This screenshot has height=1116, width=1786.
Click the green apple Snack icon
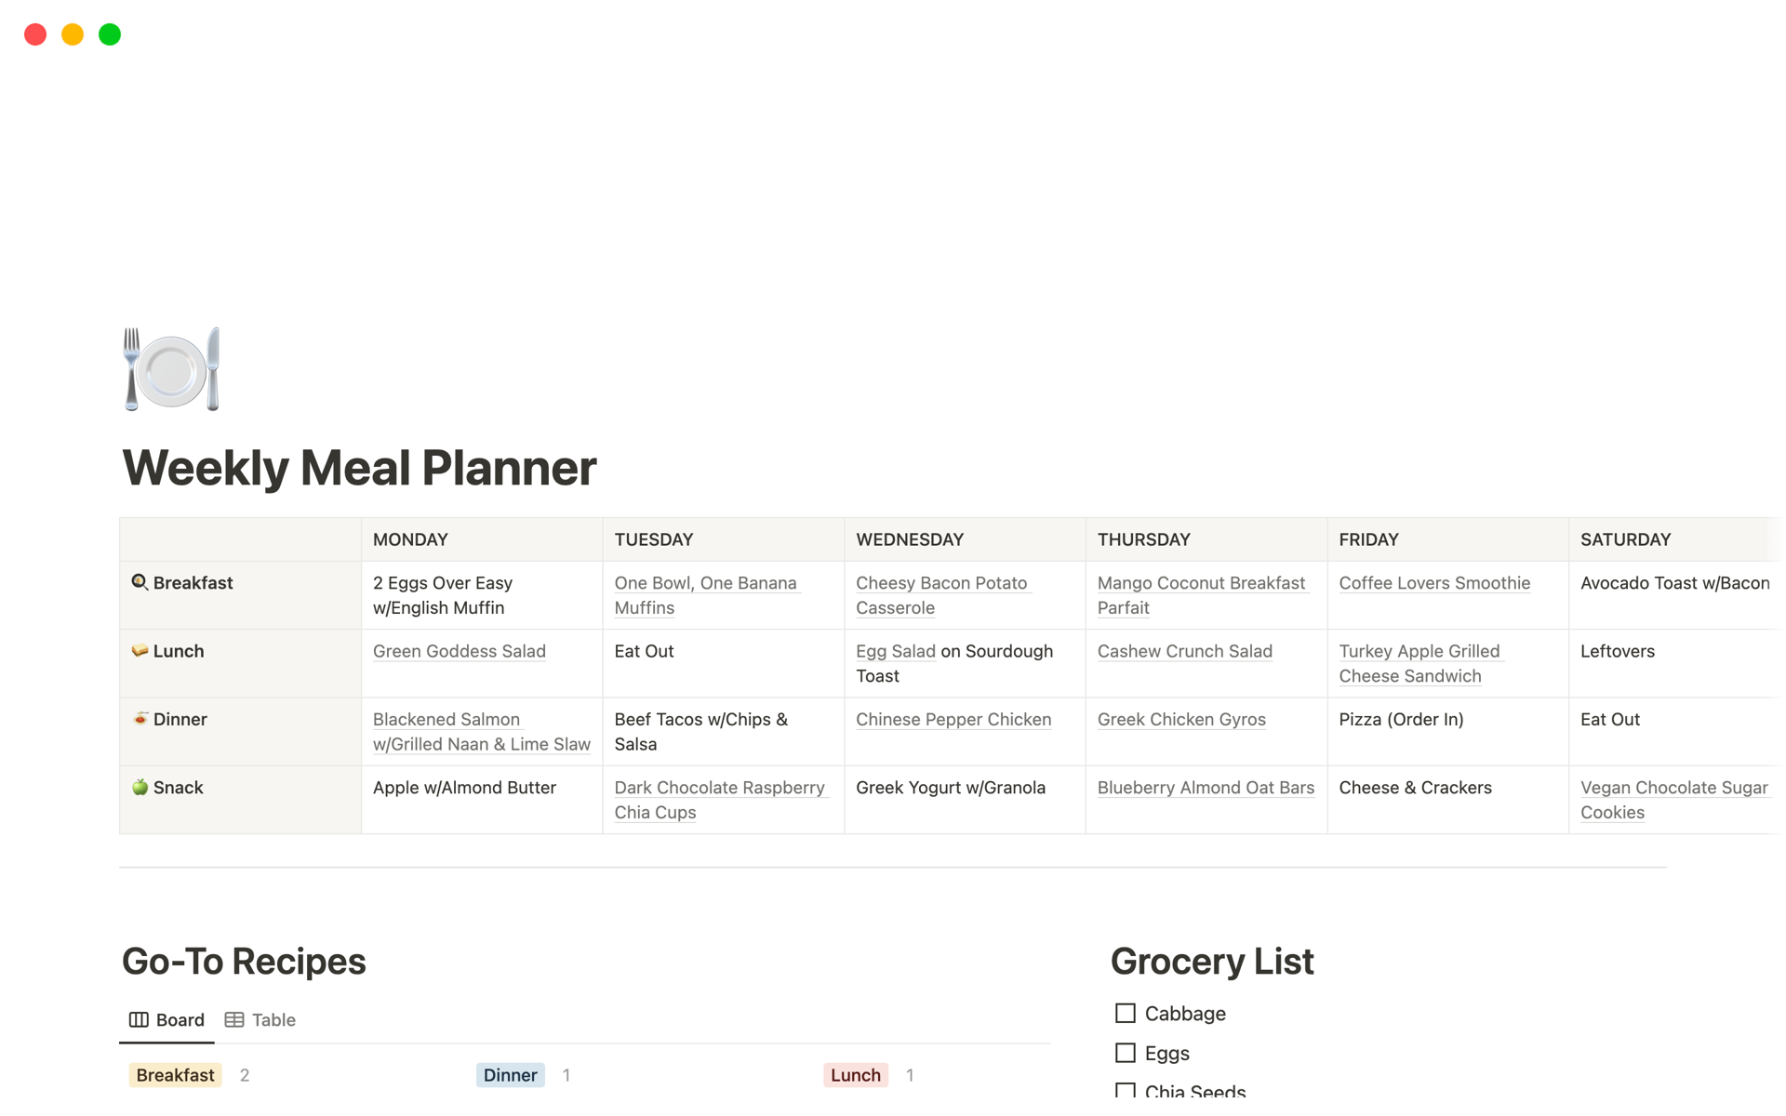140,787
